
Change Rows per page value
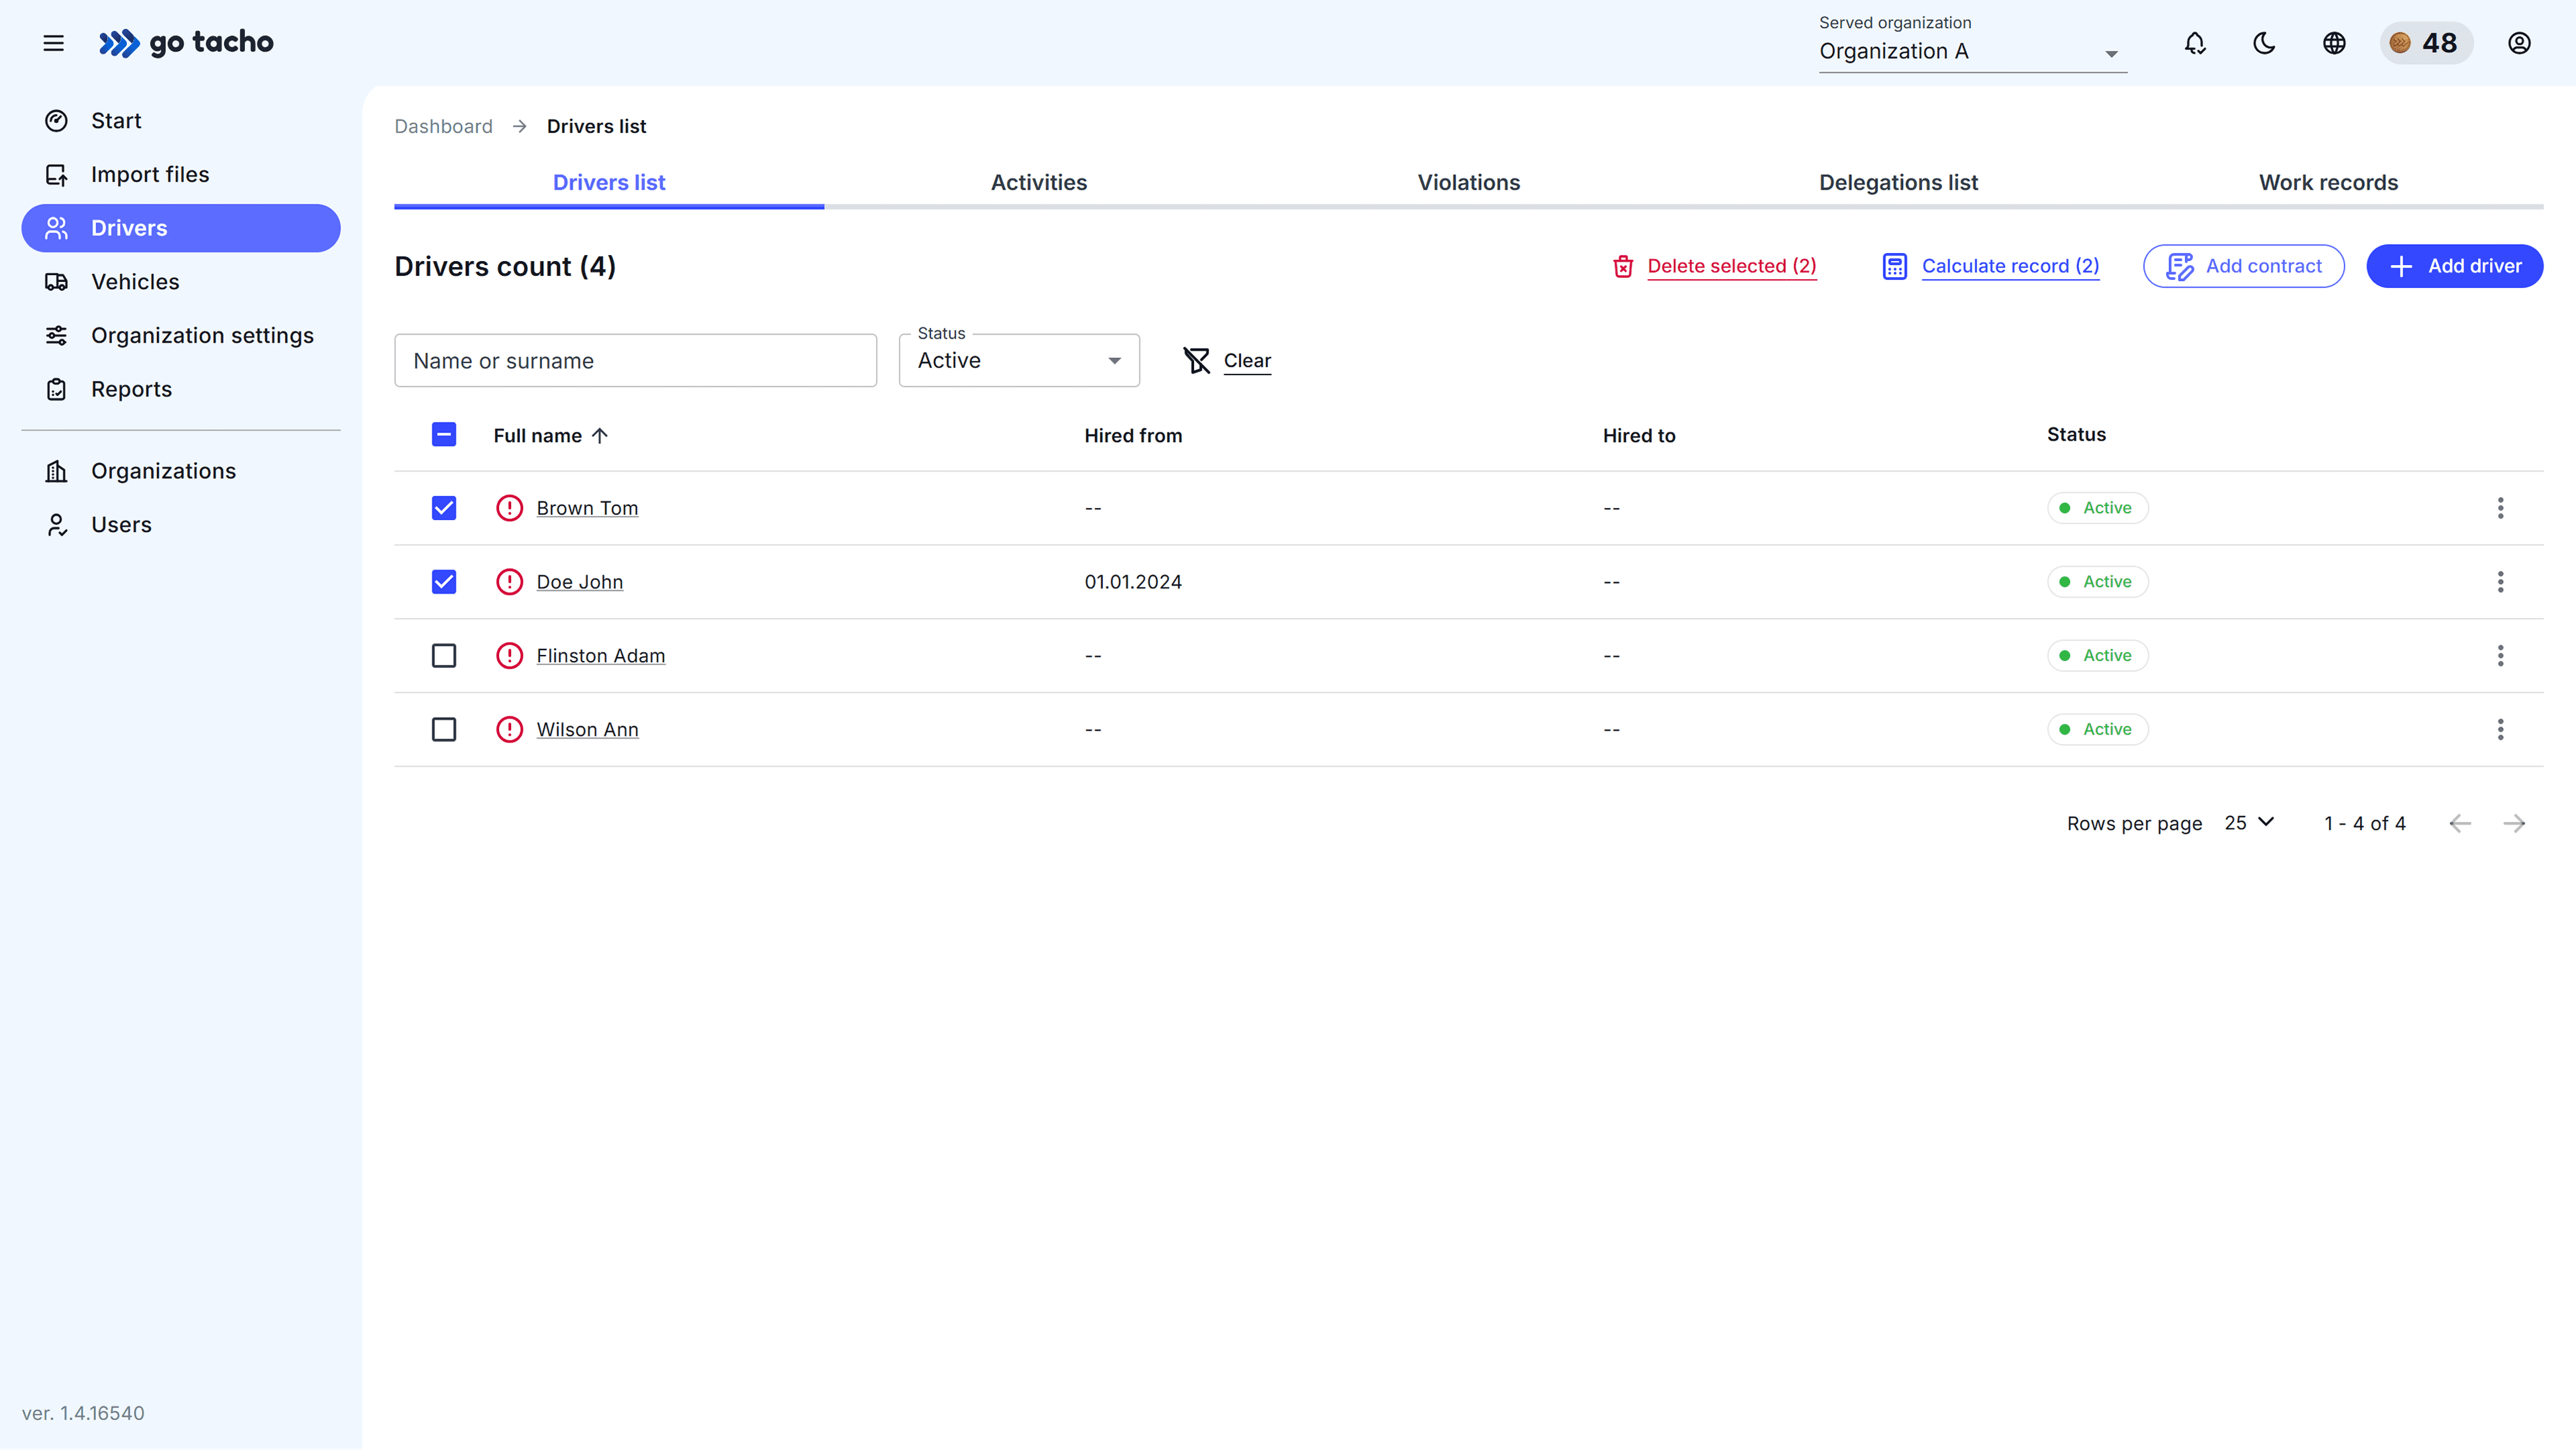tap(2248, 823)
